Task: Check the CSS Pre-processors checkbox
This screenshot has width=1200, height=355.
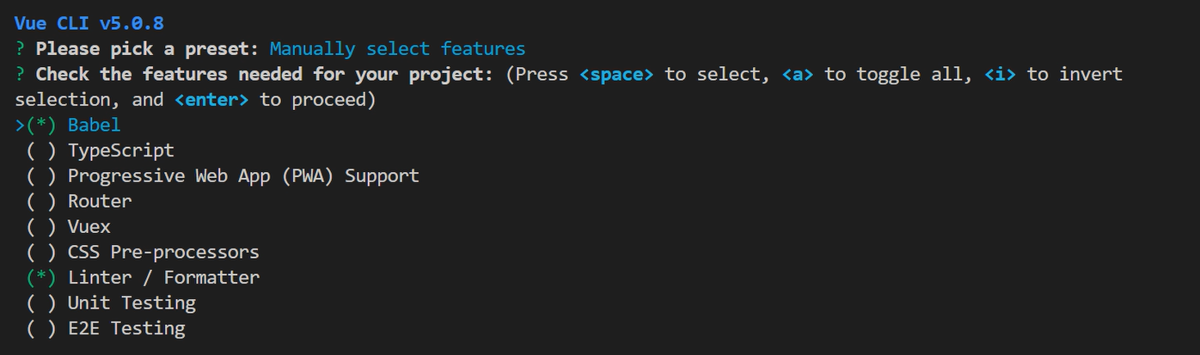Action: tap(41, 253)
